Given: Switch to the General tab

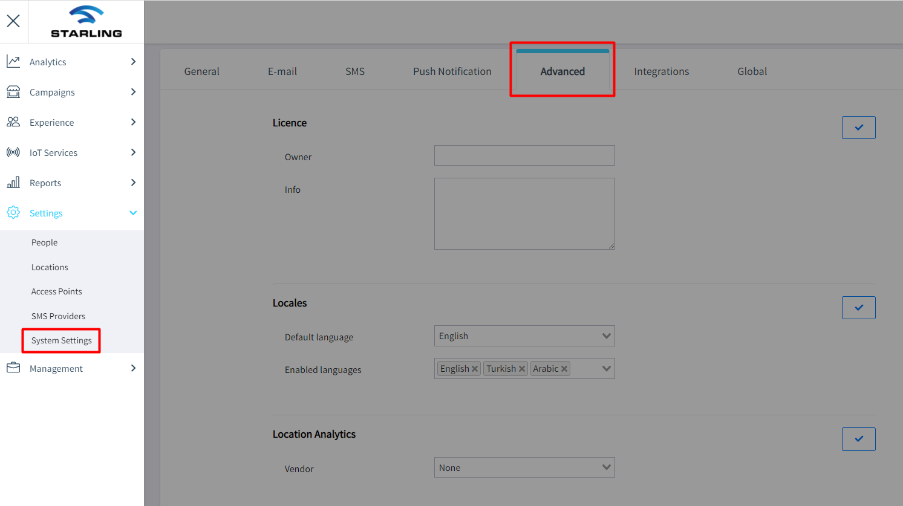Looking at the screenshot, I should pyautogui.click(x=201, y=71).
